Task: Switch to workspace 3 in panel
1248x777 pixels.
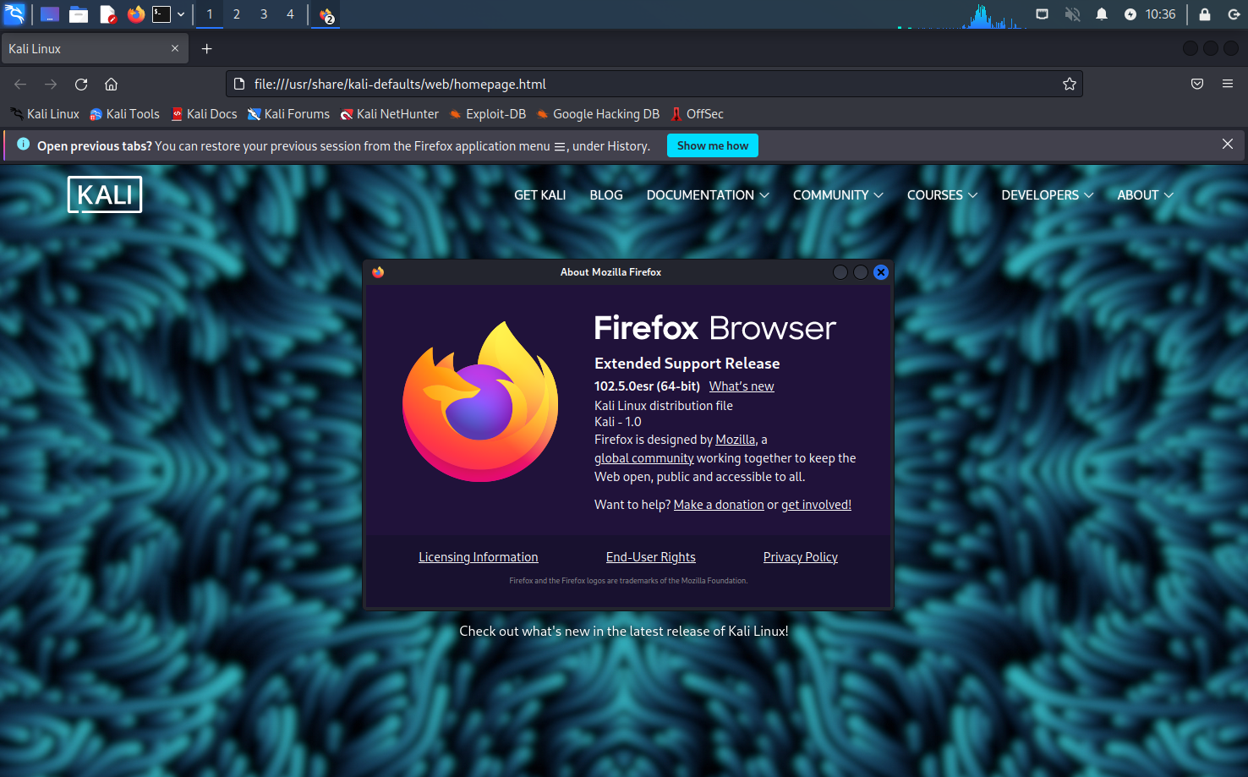Action: 264,14
